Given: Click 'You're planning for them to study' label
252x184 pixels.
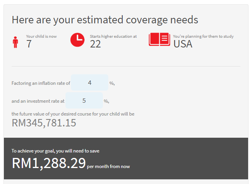Looking at the screenshot, I should (x=203, y=37).
